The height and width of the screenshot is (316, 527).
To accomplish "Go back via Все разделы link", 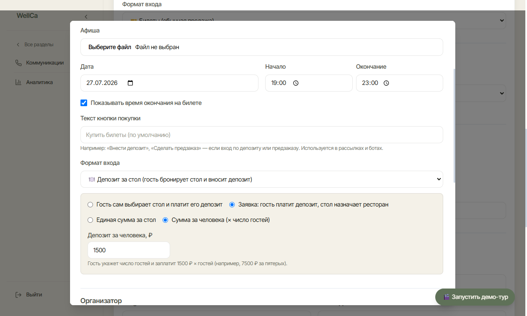I will [35, 45].
